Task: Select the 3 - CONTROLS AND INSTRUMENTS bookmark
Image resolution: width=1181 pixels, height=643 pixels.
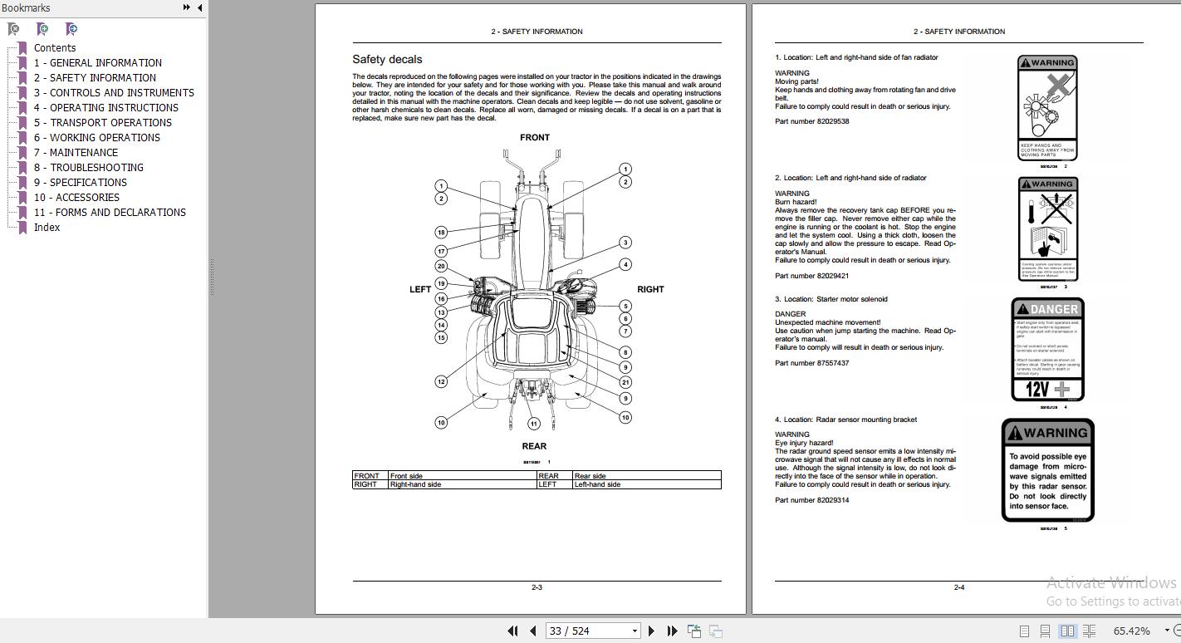Action: 114,93
